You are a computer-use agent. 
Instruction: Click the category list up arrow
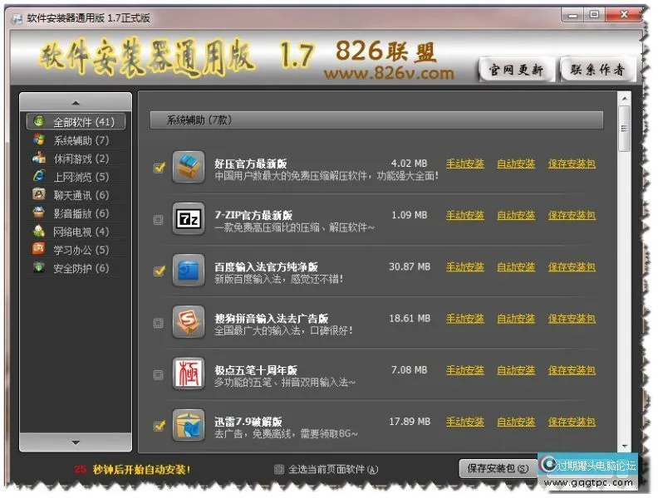coord(76,103)
